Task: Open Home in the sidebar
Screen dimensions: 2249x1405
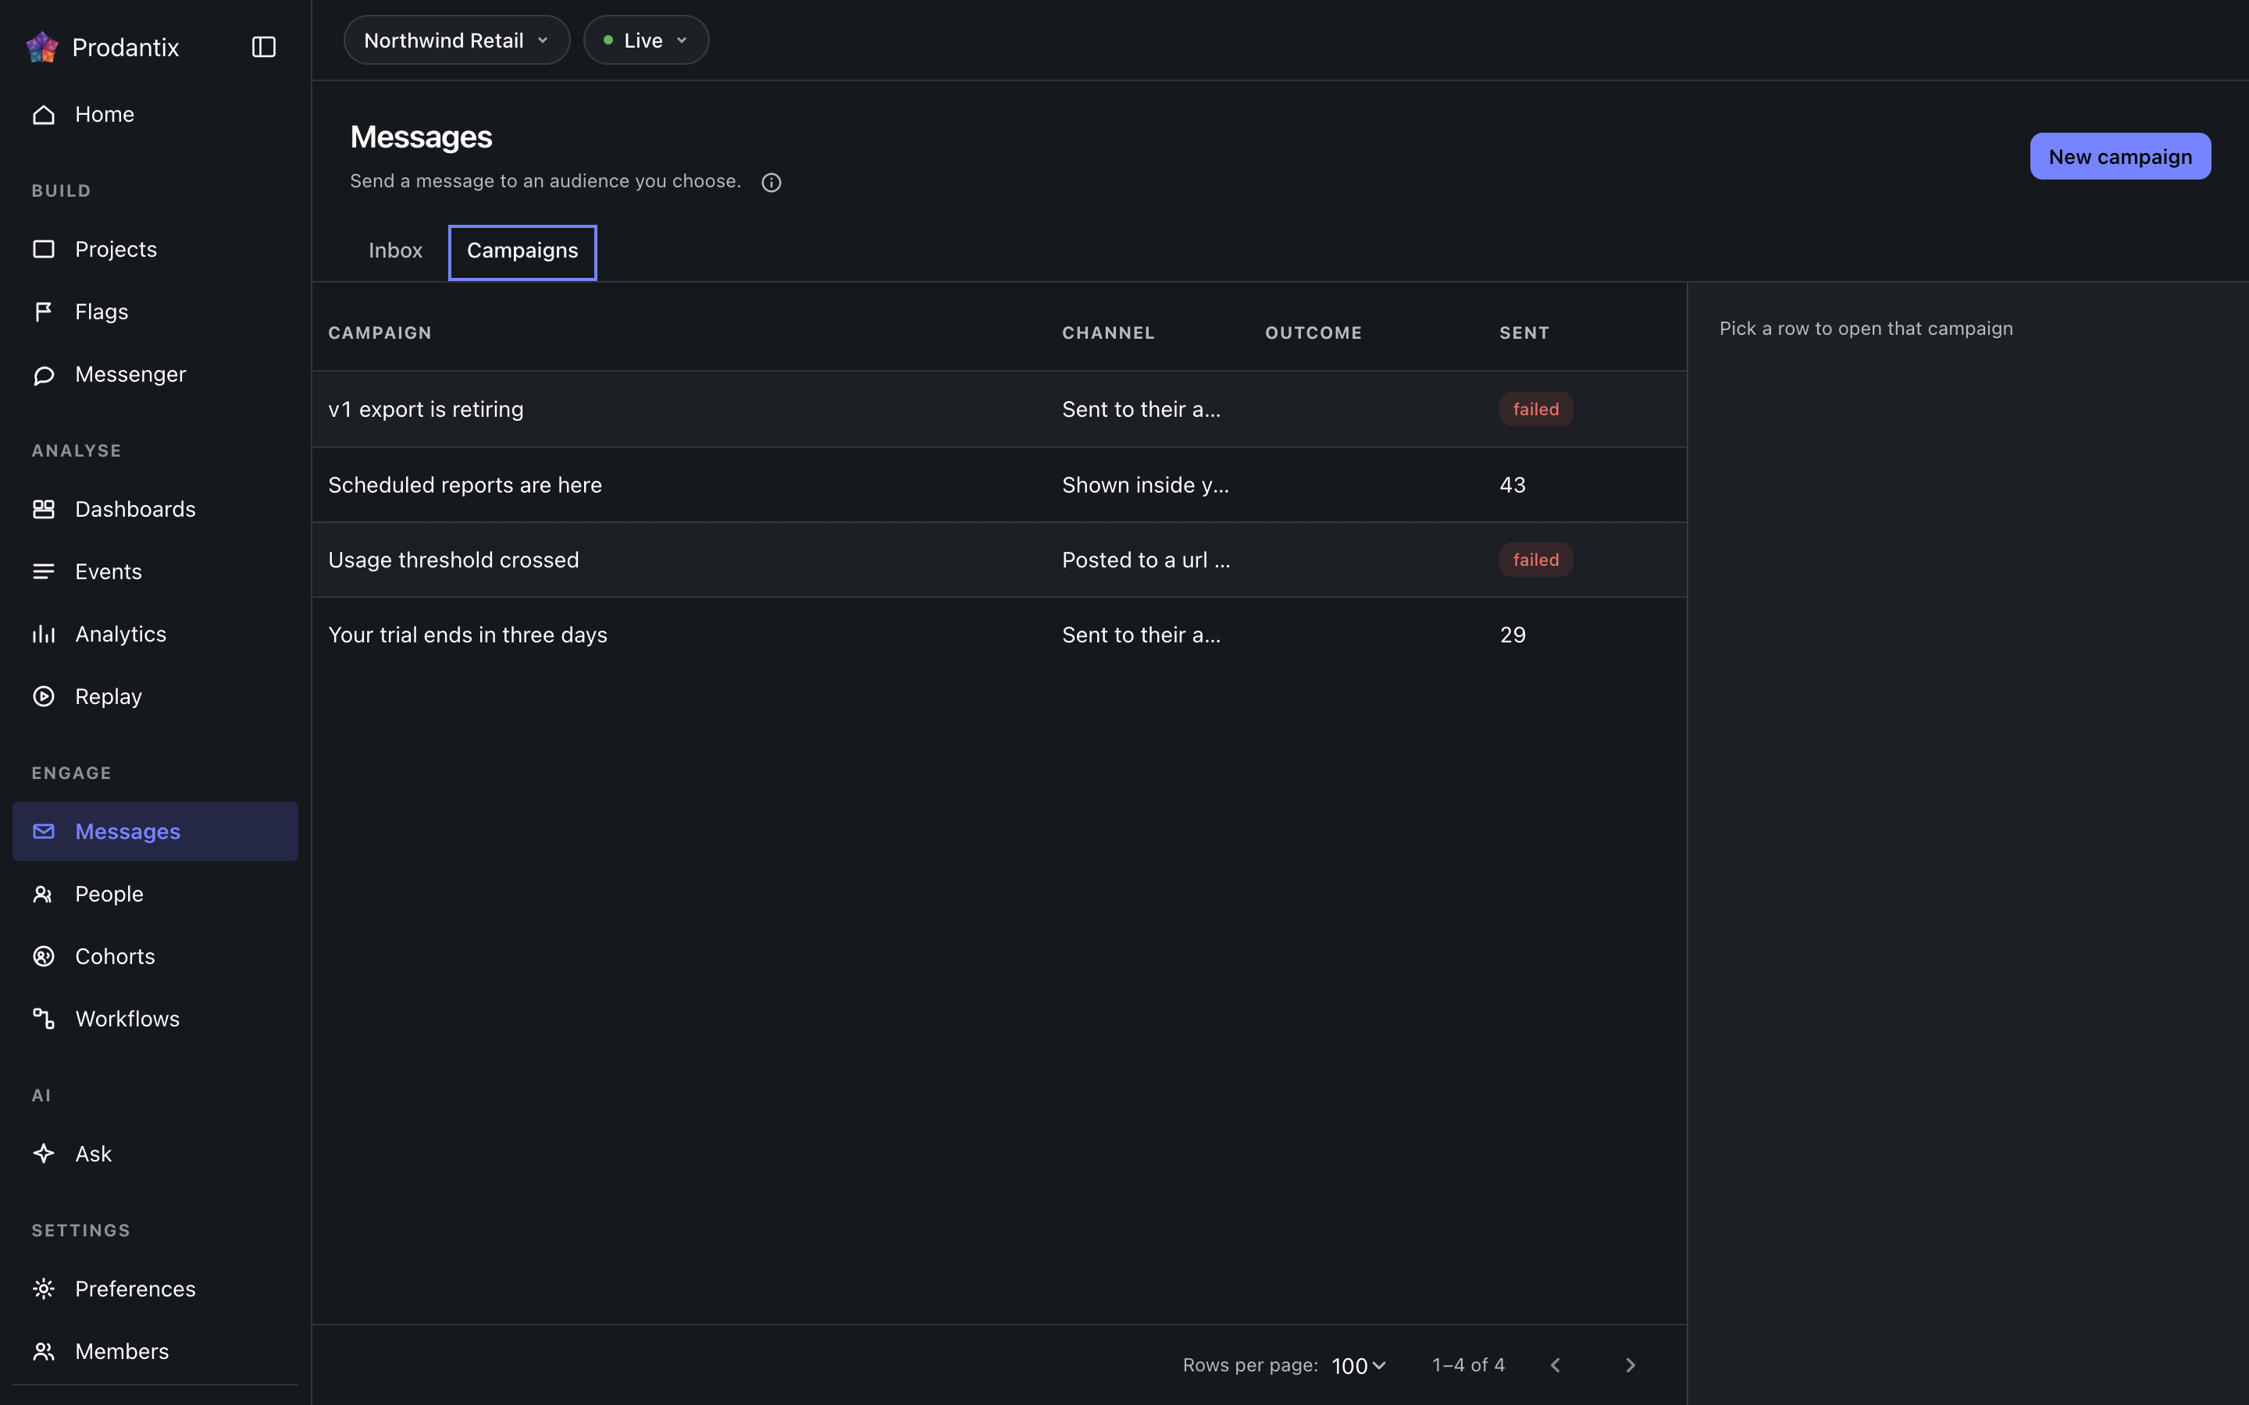Action: click(155, 114)
